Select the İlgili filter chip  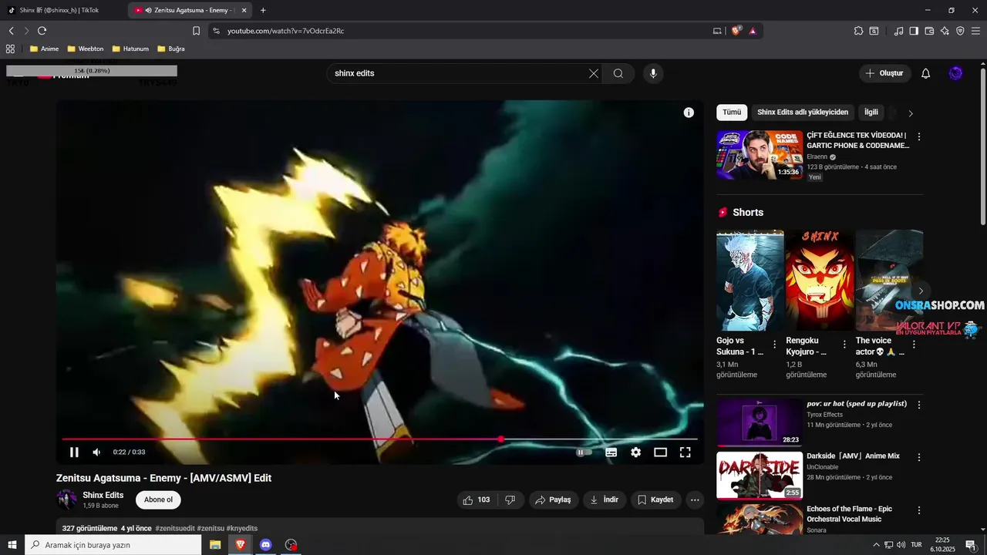pos(871,113)
